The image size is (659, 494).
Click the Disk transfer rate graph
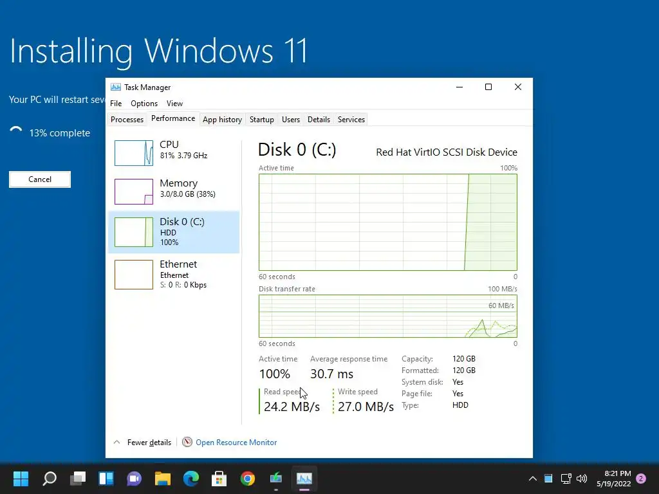pos(388,316)
